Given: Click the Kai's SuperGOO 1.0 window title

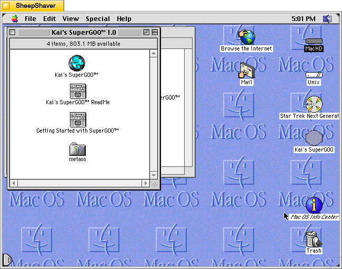Looking at the screenshot, I should click(84, 33).
